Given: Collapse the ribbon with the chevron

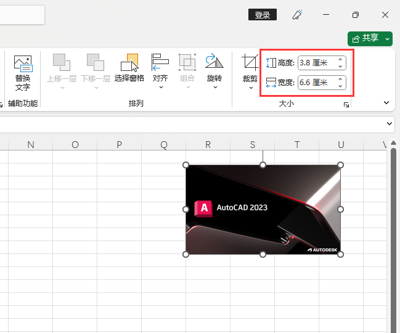Looking at the screenshot, I should [386, 103].
